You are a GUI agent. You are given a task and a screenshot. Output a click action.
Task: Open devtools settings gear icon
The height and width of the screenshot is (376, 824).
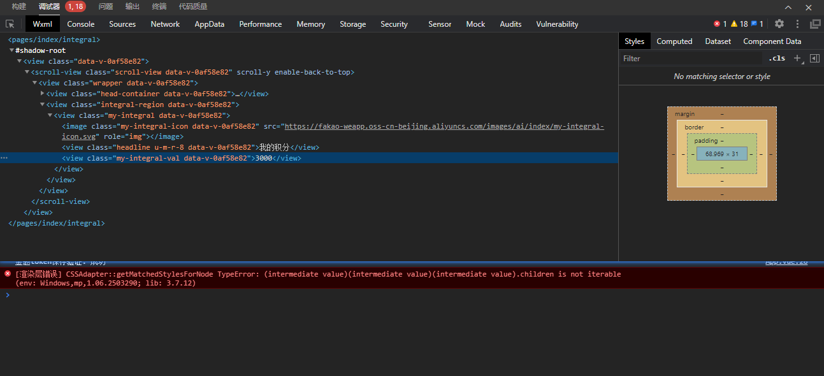pos(779,24)
